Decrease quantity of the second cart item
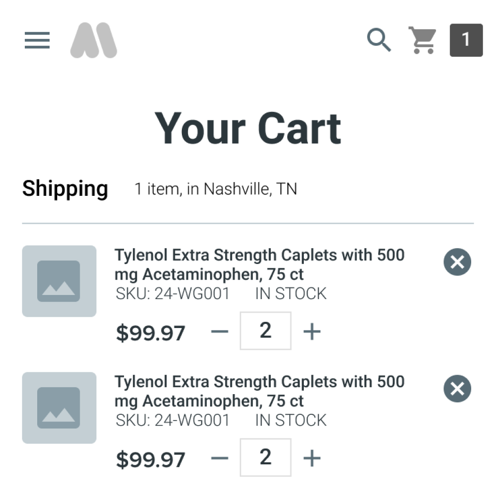The height and width of the screenshot is (497, 496). click(x=219, y=458)
